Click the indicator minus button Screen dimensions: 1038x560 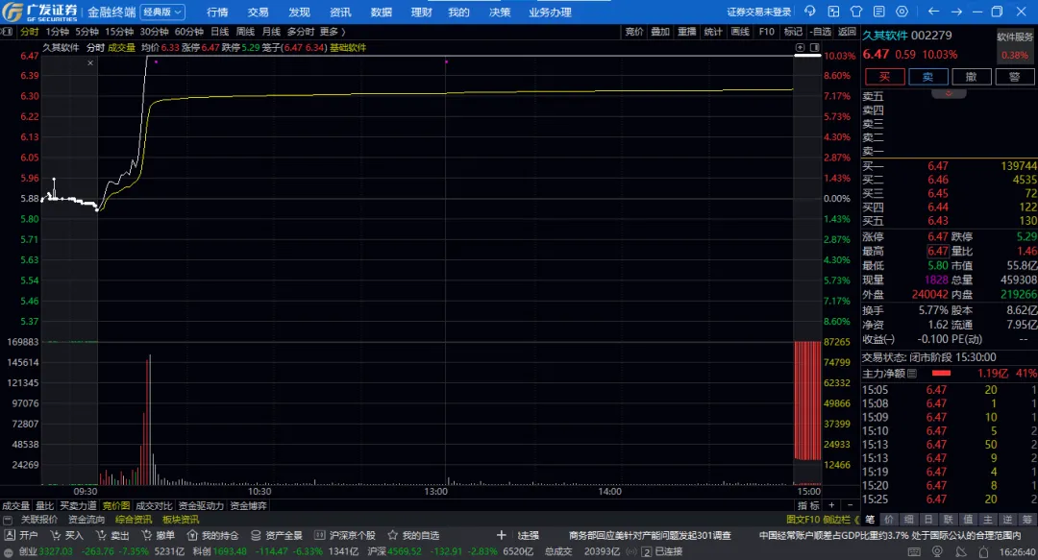point(850,505)
